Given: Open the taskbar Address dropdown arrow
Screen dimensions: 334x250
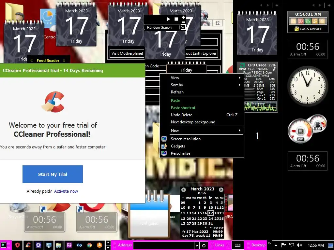Looking at the screenshot, I should [x=197, y=245].
